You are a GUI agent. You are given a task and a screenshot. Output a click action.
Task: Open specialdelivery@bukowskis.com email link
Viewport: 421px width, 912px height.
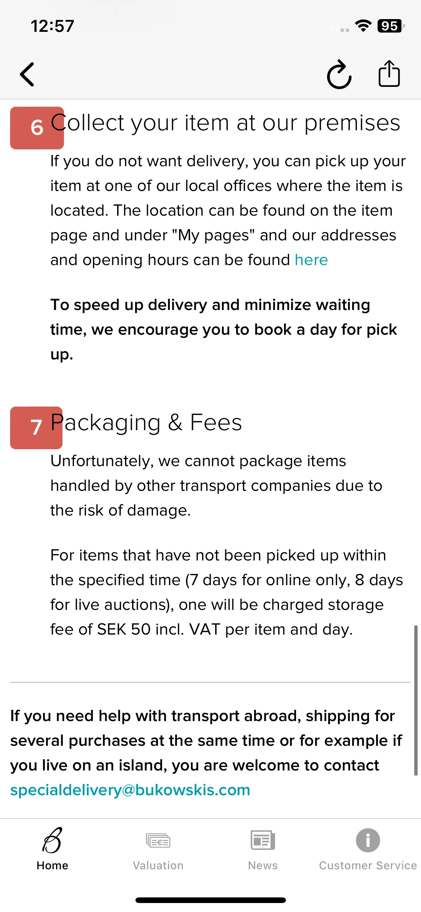tap(130, 790)
